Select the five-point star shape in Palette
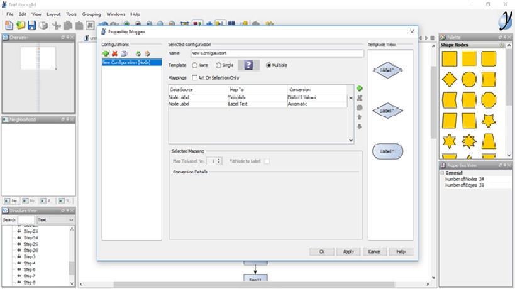 (489, 121)
